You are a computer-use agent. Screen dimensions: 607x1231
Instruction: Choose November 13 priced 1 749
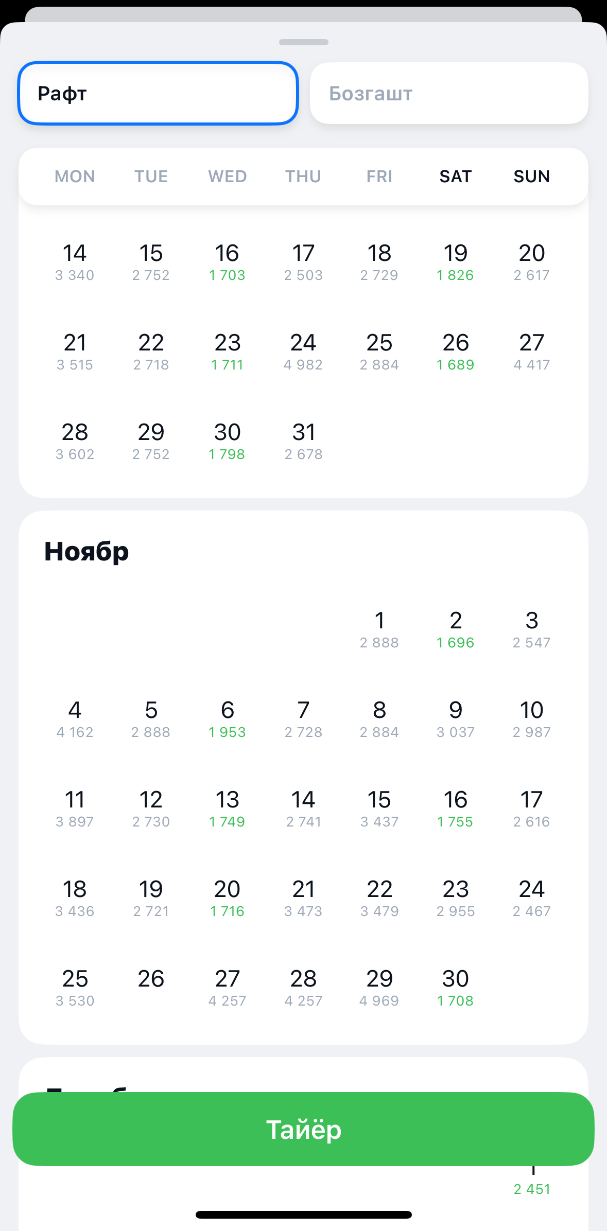point(227,809)
